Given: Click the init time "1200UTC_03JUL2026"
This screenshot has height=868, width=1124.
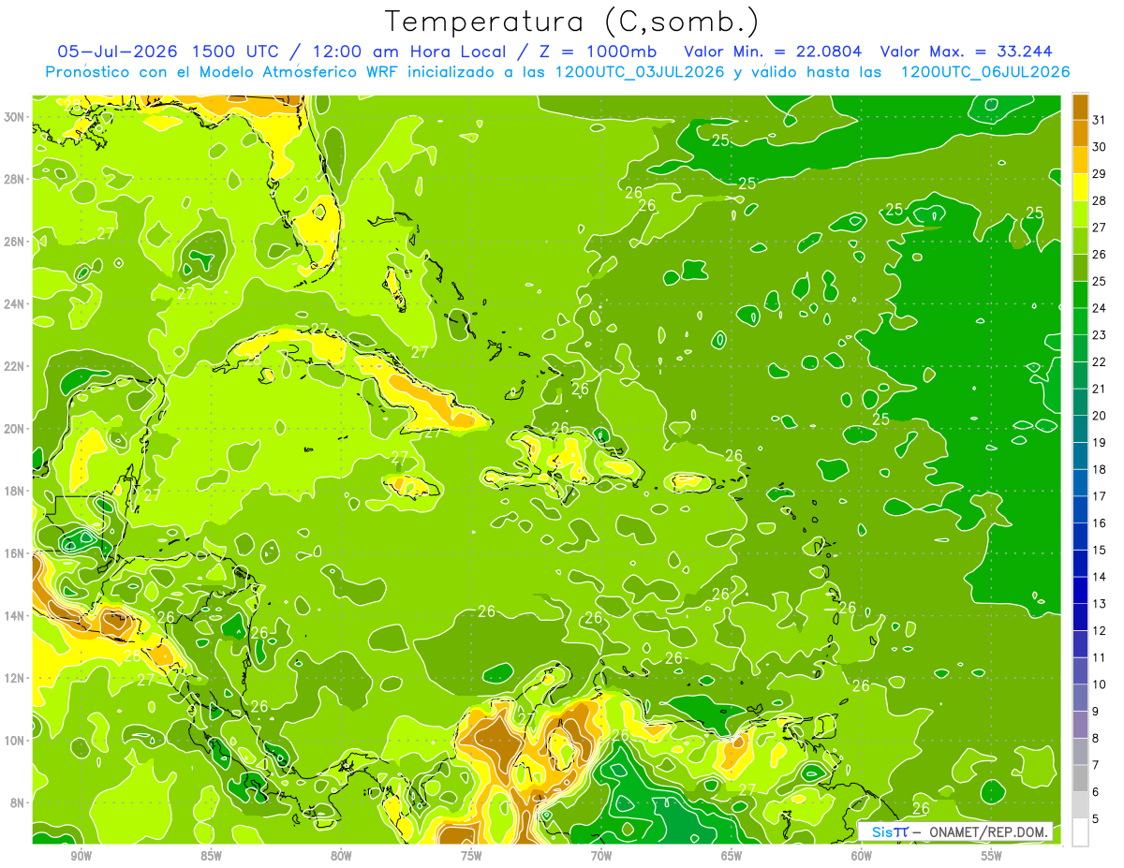Looking at the screenshot, I should tap(640, 72).
